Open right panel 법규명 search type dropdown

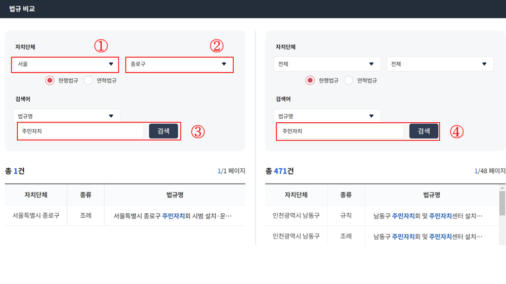pos(327,116)
